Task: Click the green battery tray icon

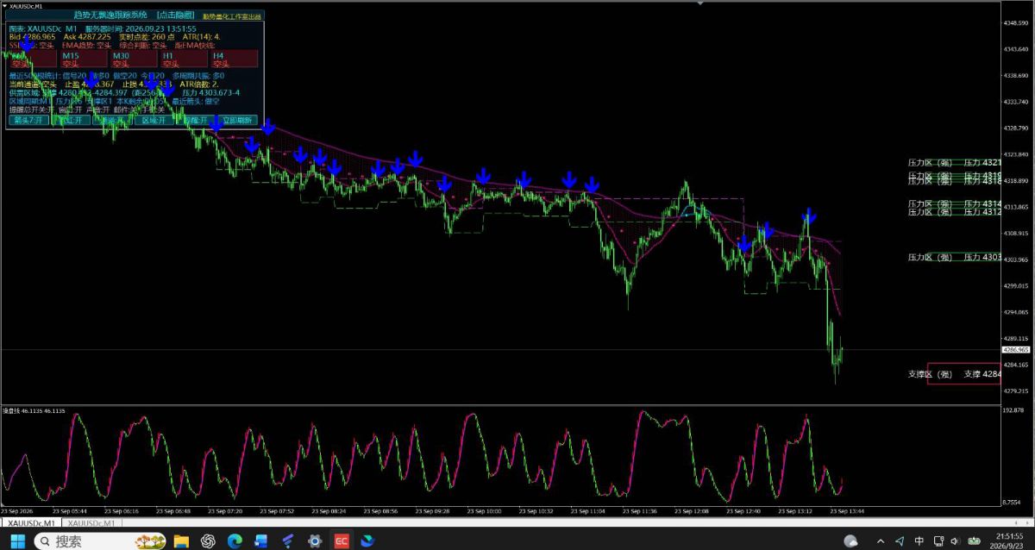Action: [975, 541]
